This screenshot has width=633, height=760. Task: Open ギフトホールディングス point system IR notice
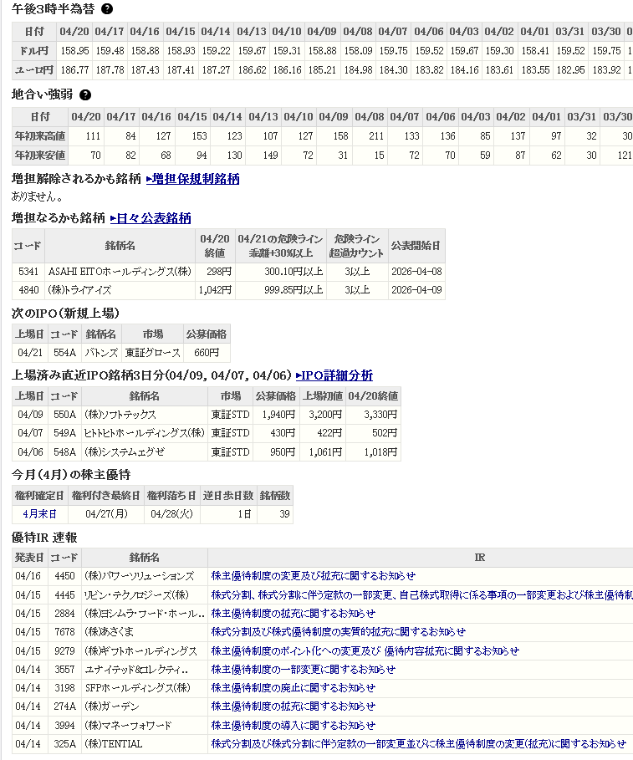click(365, 650)
